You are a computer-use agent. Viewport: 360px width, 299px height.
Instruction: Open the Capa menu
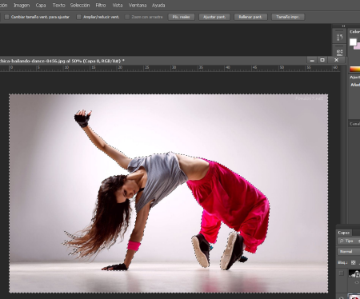[x=41, y=5]
